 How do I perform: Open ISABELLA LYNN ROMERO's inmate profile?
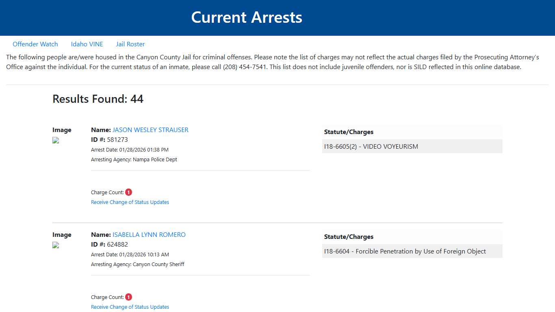[149, 234]
